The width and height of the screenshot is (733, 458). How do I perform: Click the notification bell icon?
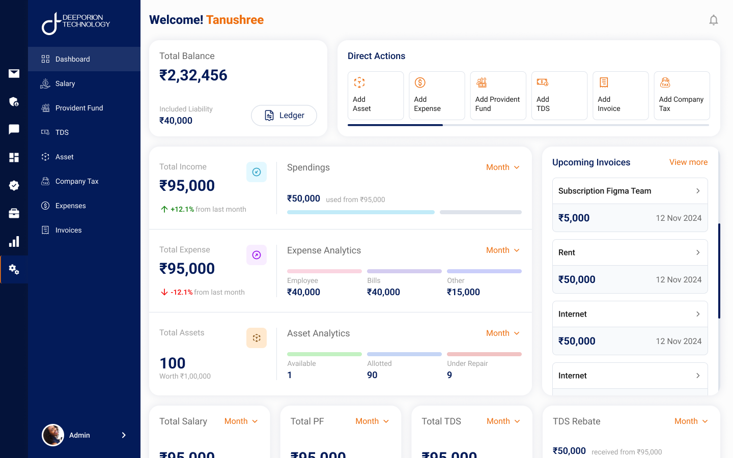coord(714,20)
